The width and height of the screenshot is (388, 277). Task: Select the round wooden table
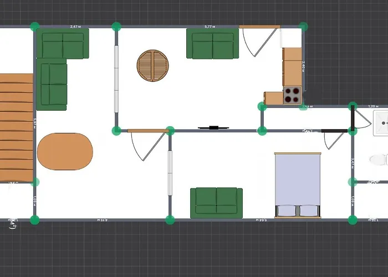click(x=152, y=65)
